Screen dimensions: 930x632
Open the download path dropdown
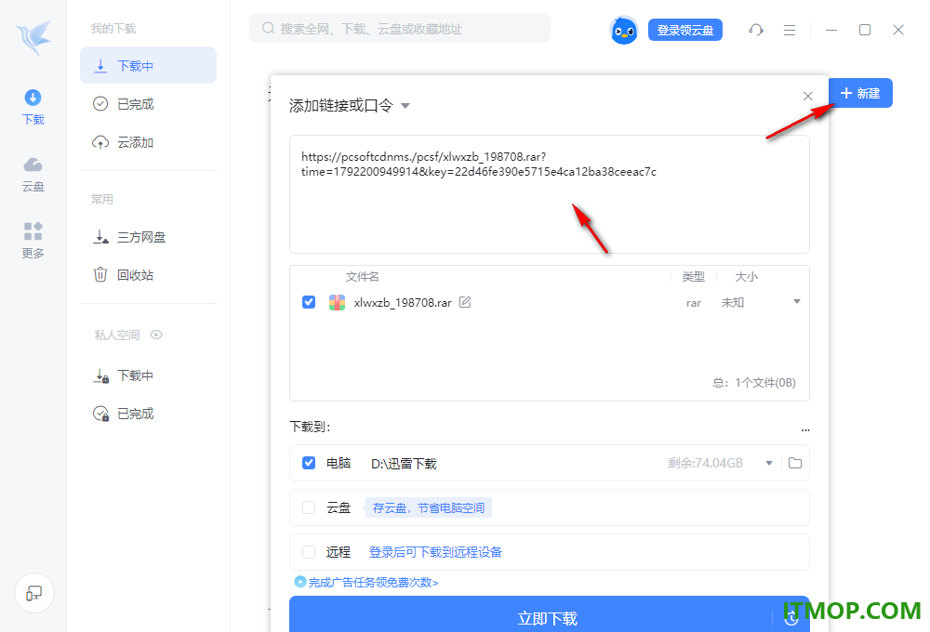point(769,463)
